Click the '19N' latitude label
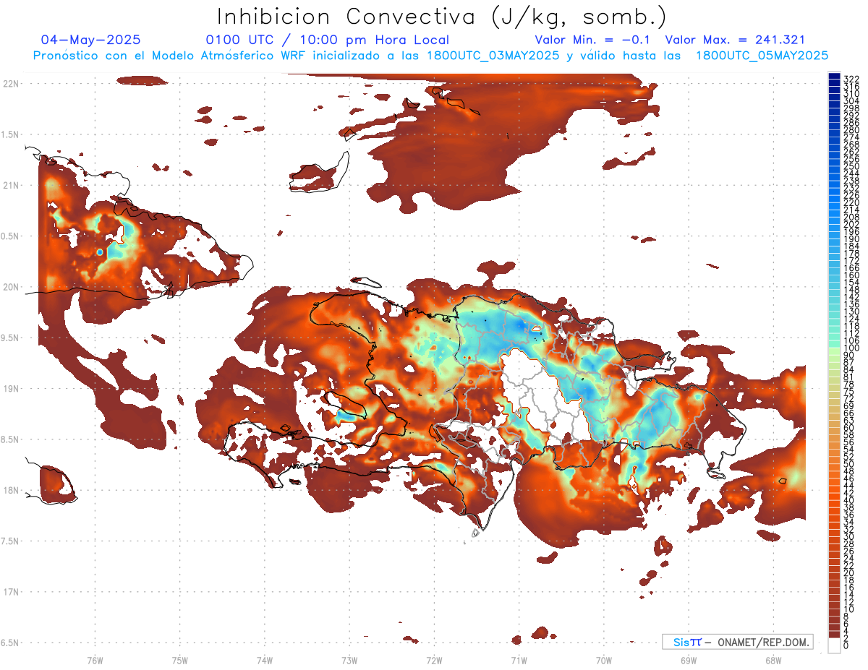This screenshot has width=868, height=670. pos(10,388)
